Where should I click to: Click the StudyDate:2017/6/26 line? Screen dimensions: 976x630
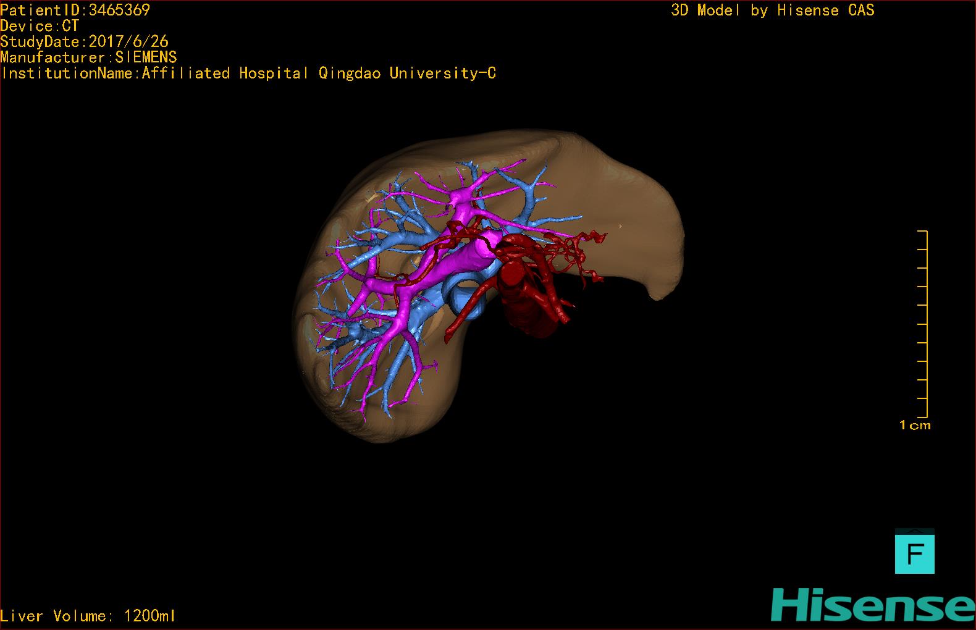pos(84,41)
